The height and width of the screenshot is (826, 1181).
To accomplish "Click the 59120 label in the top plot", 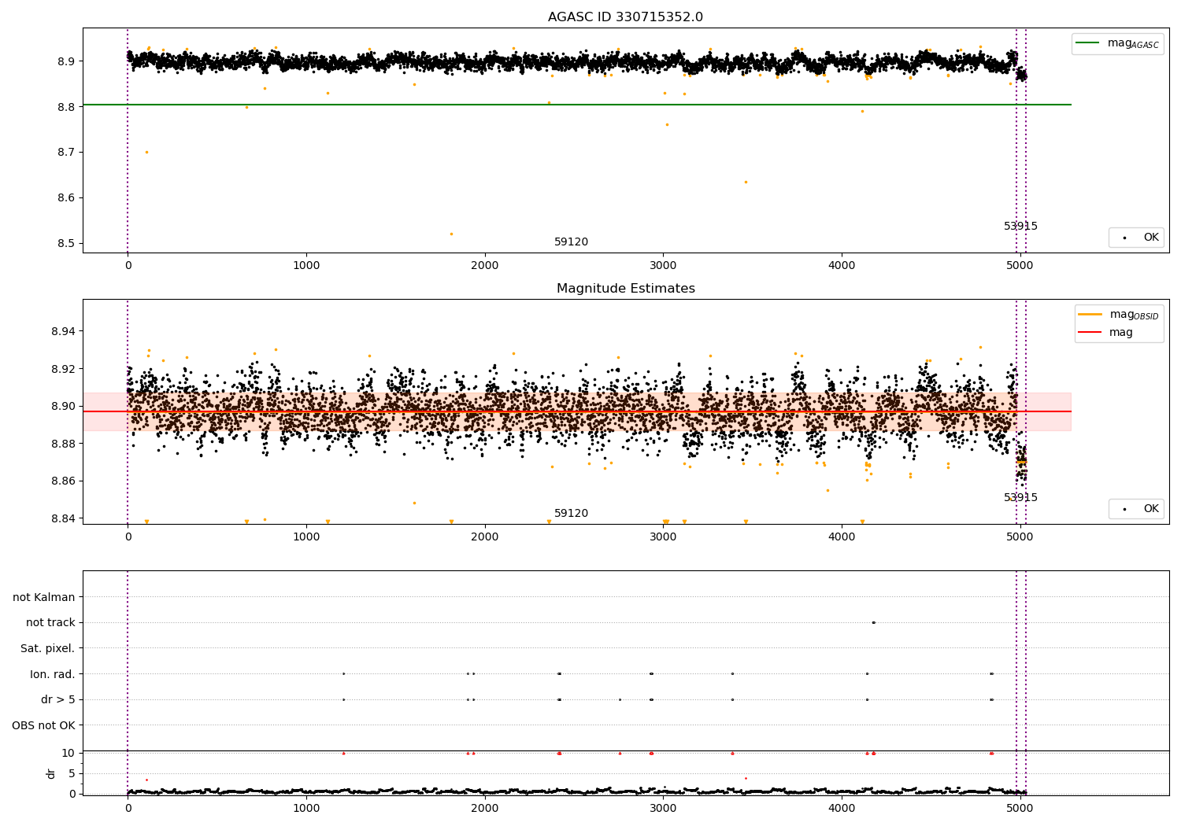I will (x=571, y=242).
